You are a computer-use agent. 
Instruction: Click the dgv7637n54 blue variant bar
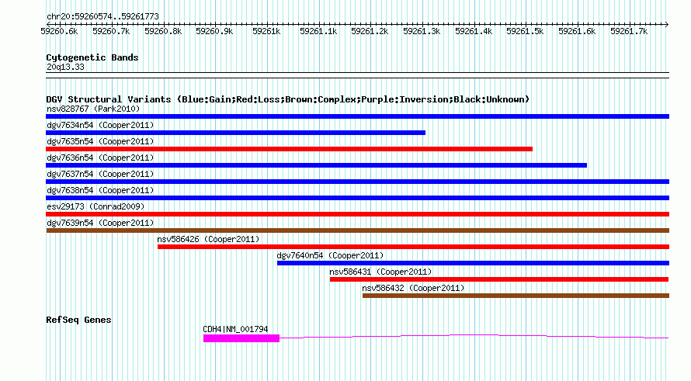click(x=357, y=182)
